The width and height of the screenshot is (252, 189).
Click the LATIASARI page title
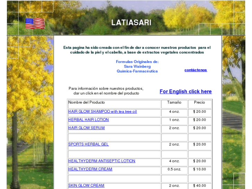pos(131,23)
